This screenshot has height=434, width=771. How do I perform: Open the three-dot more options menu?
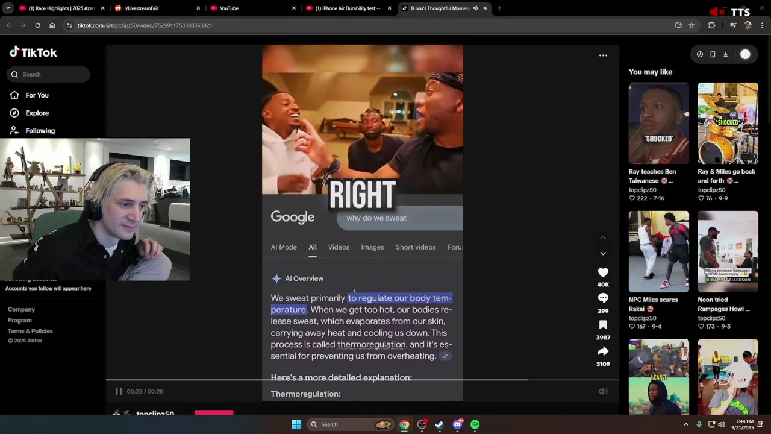click(603, 55)
